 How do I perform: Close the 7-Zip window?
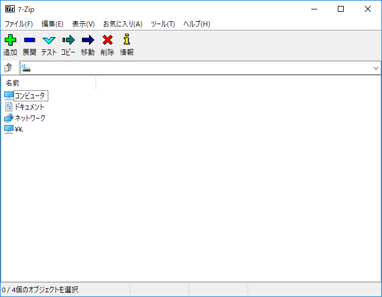tap(368, 9)
